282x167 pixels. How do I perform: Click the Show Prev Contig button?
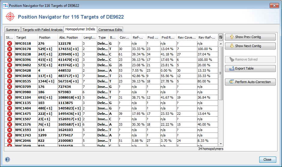point(250,37)
